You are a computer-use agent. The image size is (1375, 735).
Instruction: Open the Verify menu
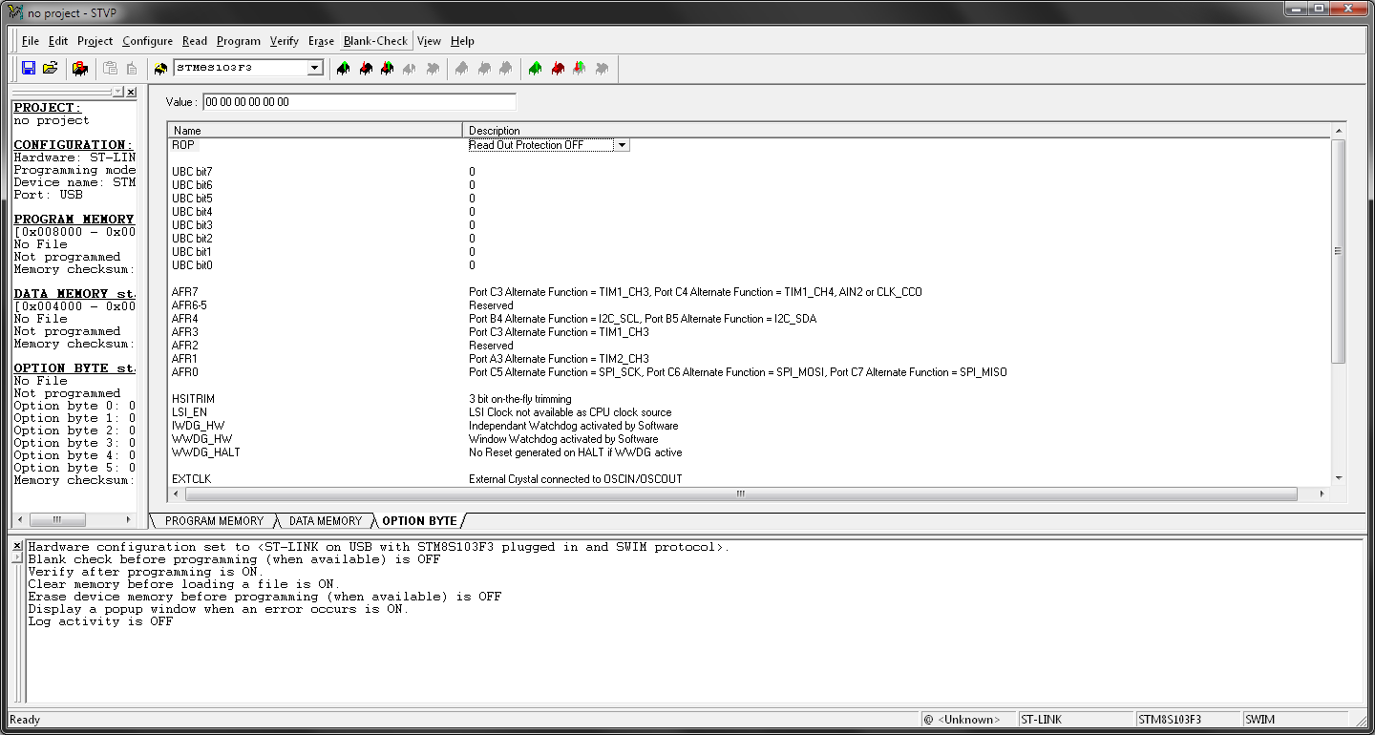pyautogui.click(x=284, y=41)
